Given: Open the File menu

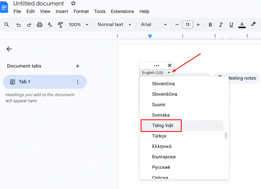Looking at the screenshot, I should (x=17, y=11).
